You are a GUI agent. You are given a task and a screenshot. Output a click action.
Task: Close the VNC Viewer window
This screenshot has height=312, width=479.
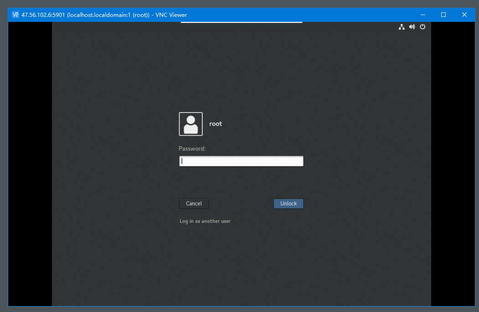point(464,15)
